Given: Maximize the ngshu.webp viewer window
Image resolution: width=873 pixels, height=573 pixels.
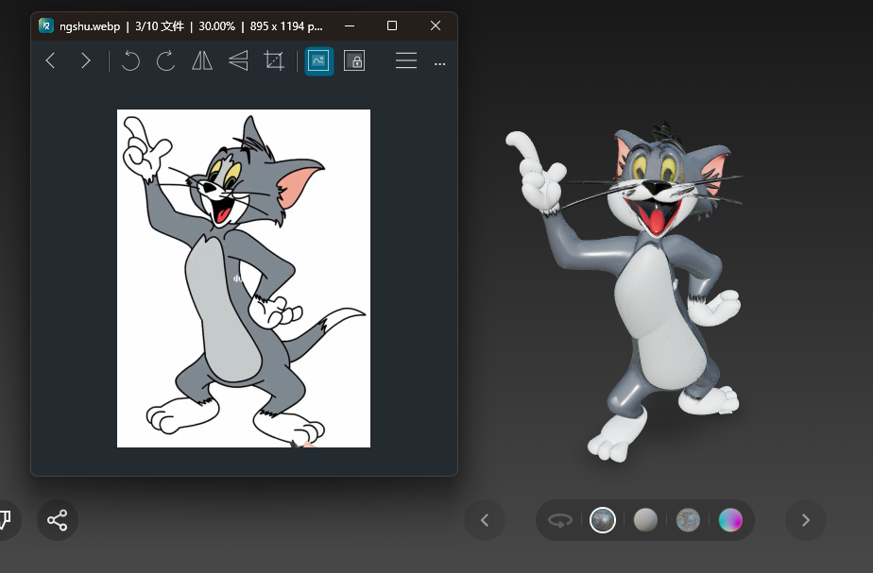Looking at the screenshot, I should (392, 25).
